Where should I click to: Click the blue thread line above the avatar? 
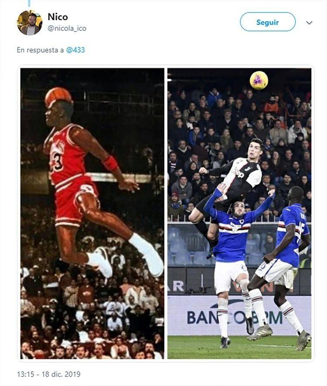coord(29,3)
